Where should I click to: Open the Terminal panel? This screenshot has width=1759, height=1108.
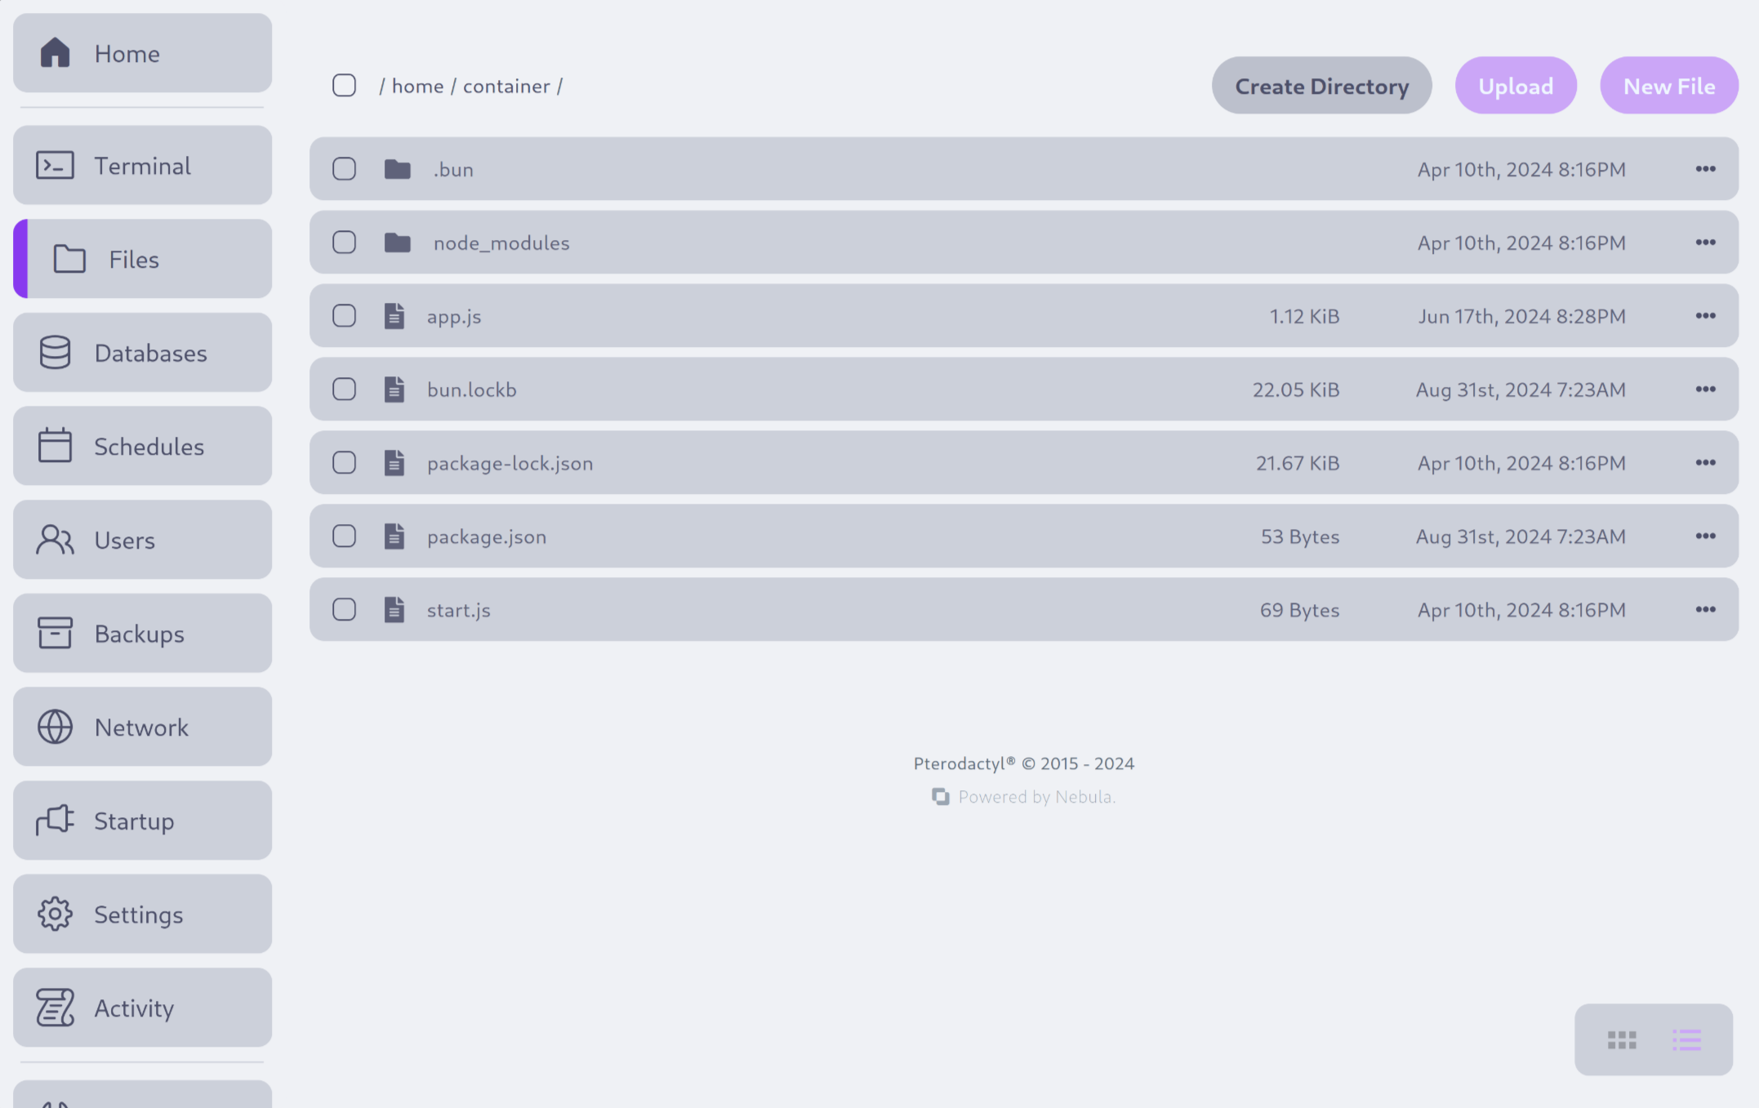coord(142,165)
